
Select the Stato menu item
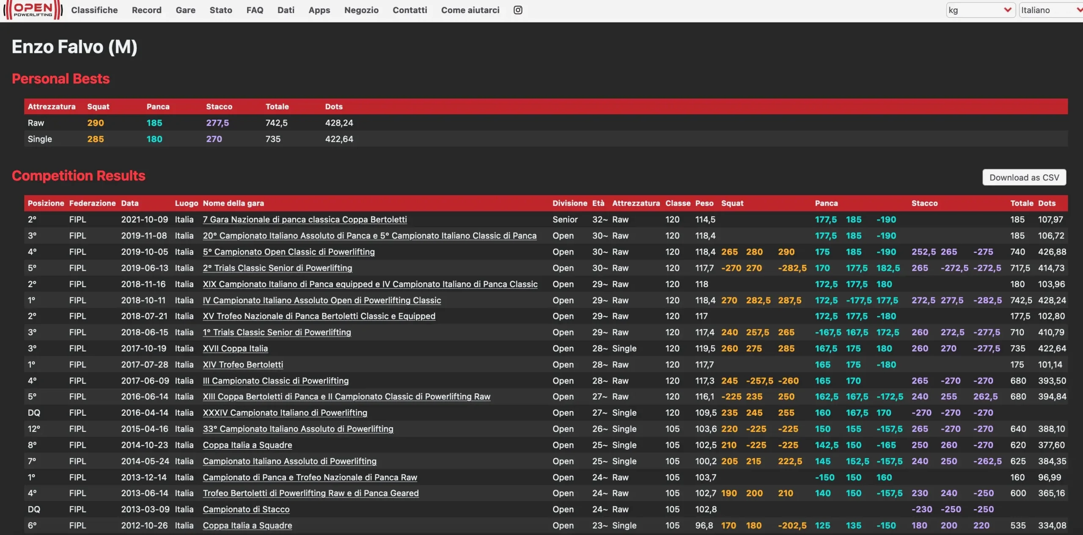click(221, 10)
